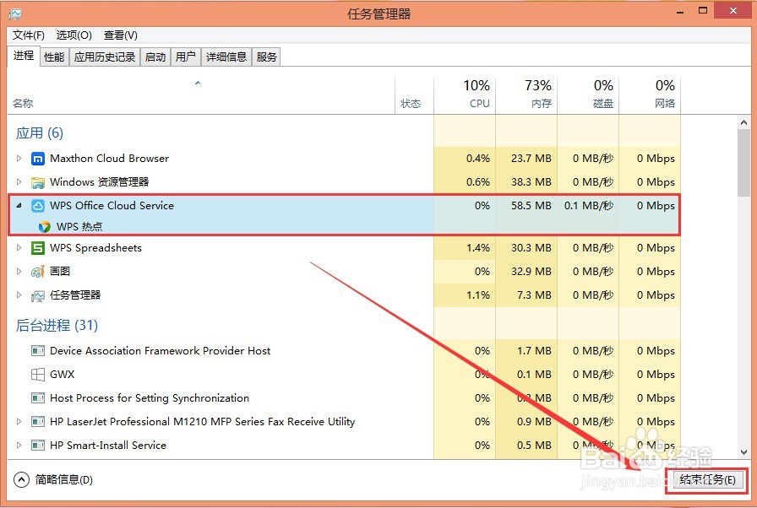Image resolution: width=757 pixels, height=508 pixels.
Task: Click the WPS Office Cloud Service cloud icon
Action: 38,206
